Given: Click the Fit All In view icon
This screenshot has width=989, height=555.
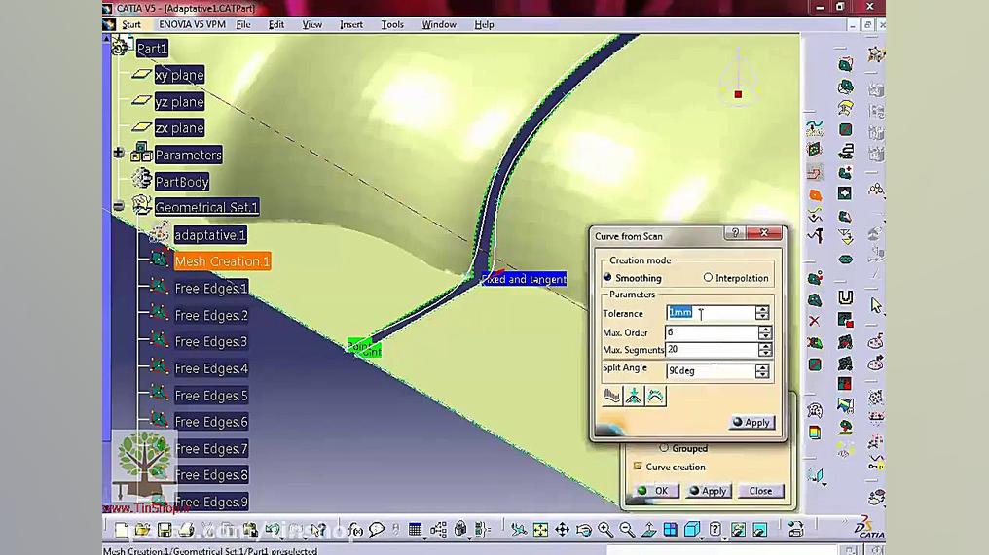Looking at the screenshot, I should click(x=540, y=530).
